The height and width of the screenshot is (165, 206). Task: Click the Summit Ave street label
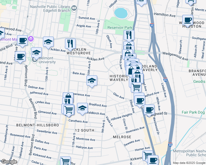(87, 18)
